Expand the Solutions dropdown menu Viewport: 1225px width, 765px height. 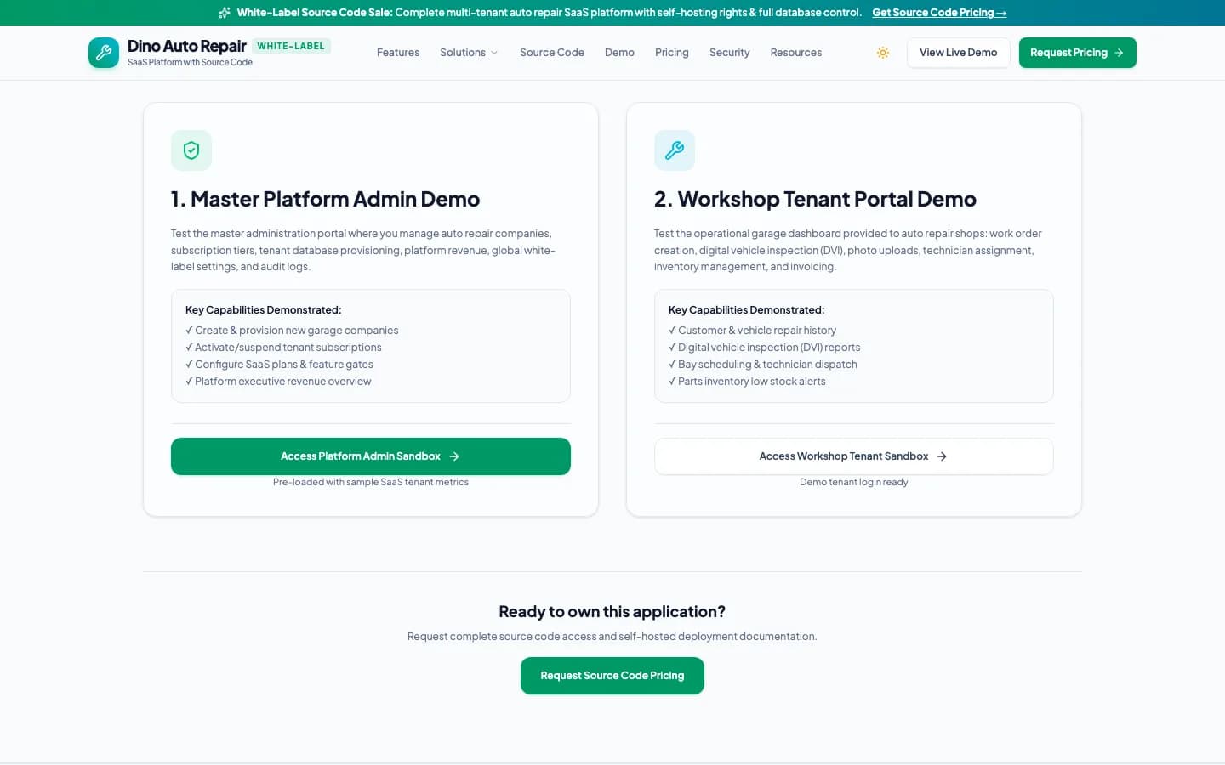[x=469, y=53]
